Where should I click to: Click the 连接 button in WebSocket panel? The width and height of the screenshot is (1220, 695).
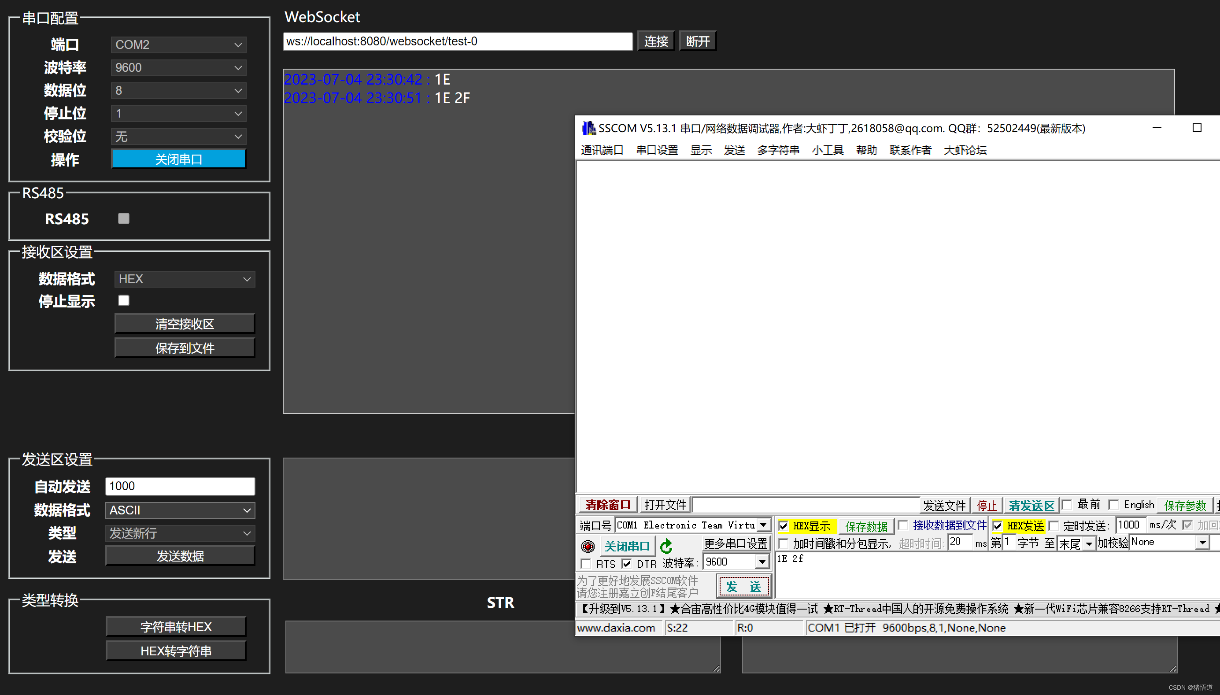pyautogui.click(x=657, y=40)
